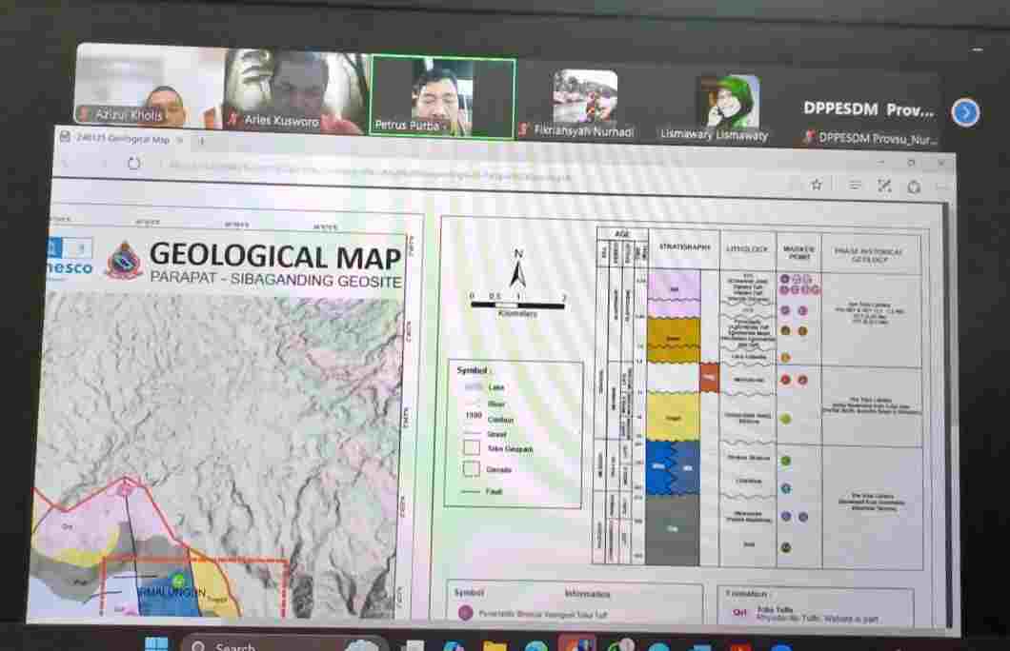The width and height of the screenshot is (1010, 651).
Task: Select the DPPESDM Prov participant tile
Action: 870,120
